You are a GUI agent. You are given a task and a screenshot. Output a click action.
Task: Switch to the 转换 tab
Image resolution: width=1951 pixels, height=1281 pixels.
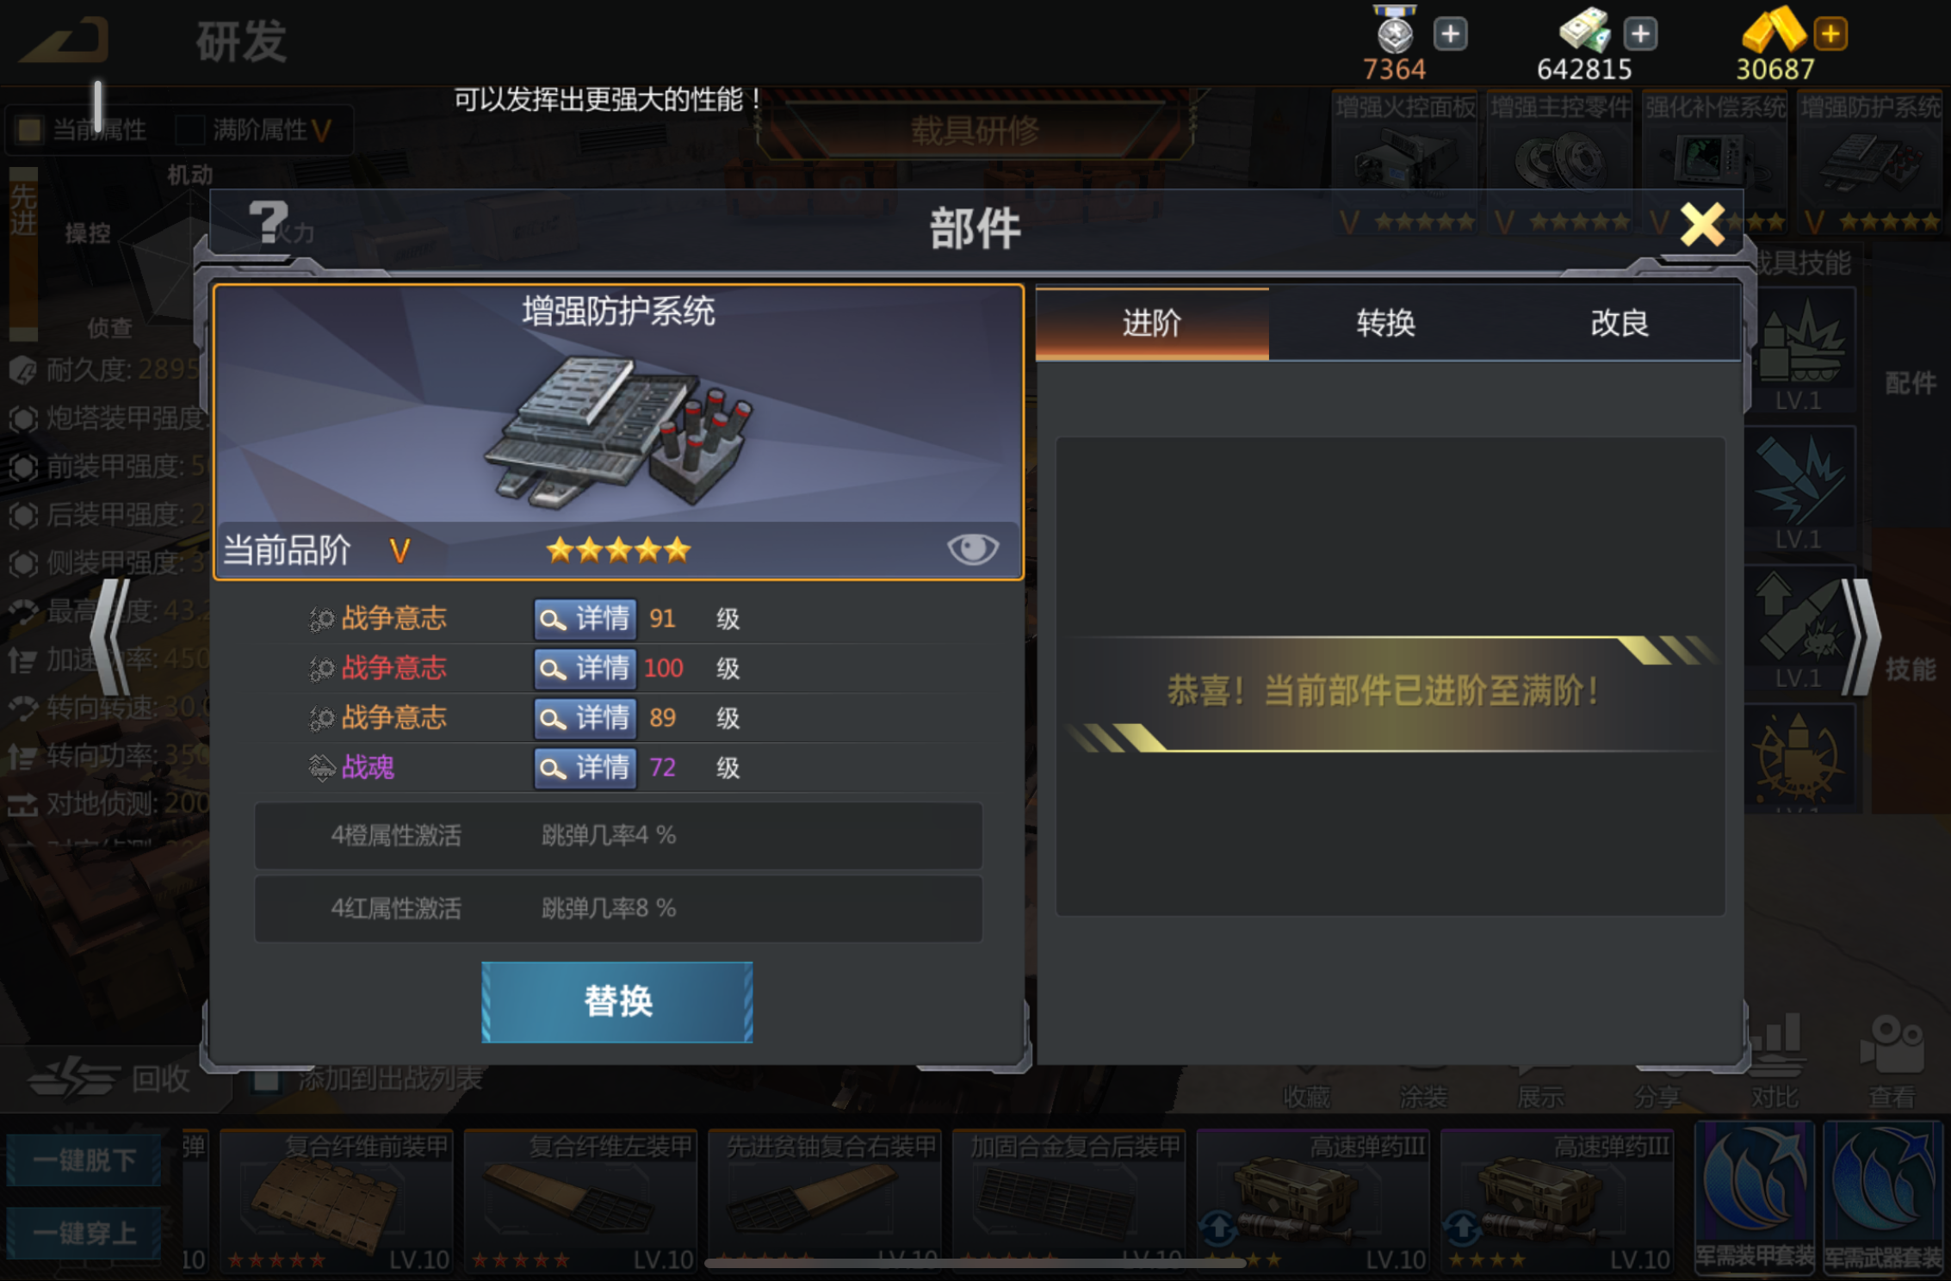1385,324
